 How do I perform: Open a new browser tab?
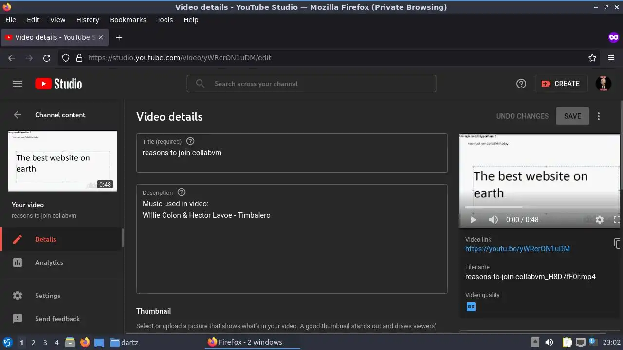pyautogui.click(x=119, y=37)
